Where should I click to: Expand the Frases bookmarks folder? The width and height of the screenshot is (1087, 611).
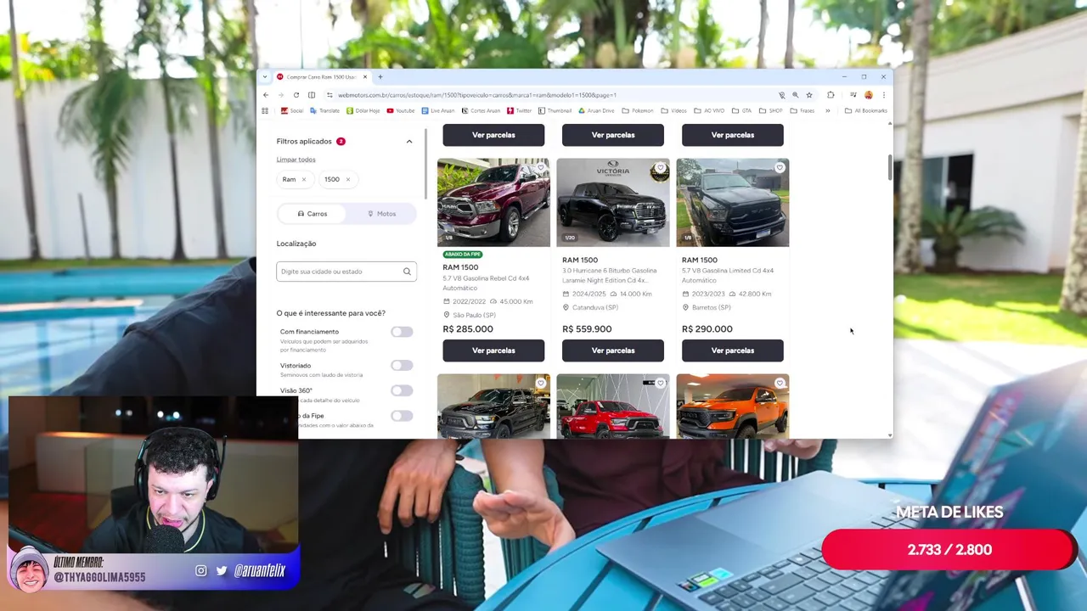[802, 110]
